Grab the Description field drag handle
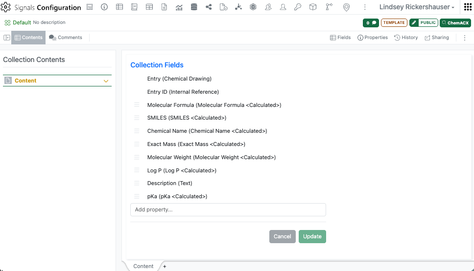474x271 pixels. [137, 183]
